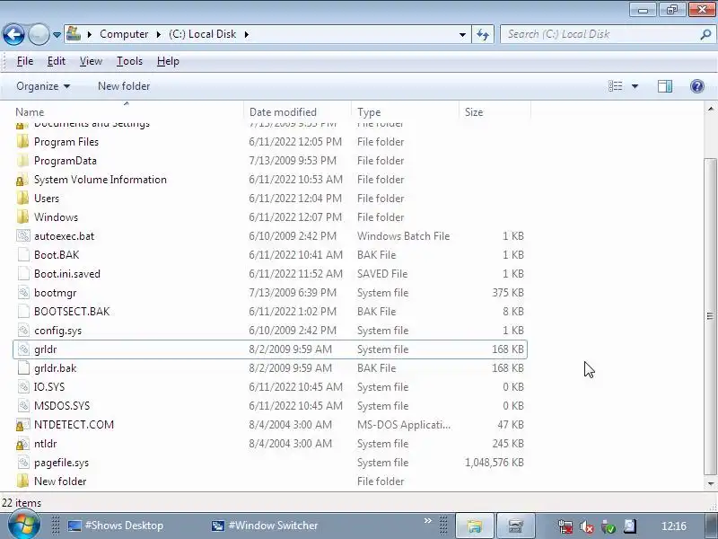718x539 pixels.
Task: Click the 'Windows Batch File' type text
Action: (403, 236)
